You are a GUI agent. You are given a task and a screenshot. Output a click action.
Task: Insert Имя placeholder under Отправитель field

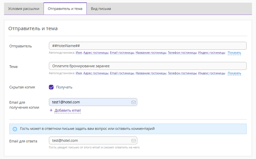pyautogui.click(x=79, y=53)
